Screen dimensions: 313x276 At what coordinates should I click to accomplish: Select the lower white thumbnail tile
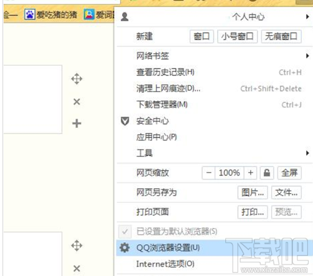click(x=33, y=254)
